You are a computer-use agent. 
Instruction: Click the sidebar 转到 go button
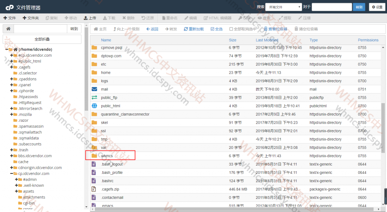(x=74, y=29)
